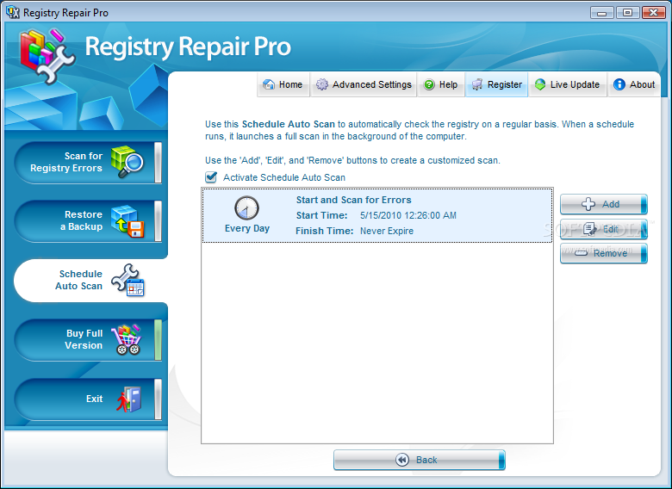Click the blue About info icon
The width and height of the screenshot is (672, 489).
pos(619,84)
